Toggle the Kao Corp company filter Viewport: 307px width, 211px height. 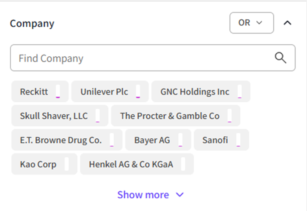pyautogui.click(x=38, y=164)
